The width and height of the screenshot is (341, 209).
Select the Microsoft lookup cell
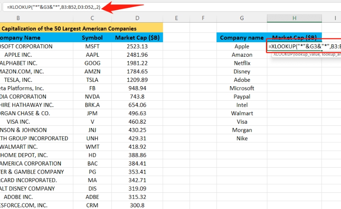pyautogui.click(x=242, y=88)
